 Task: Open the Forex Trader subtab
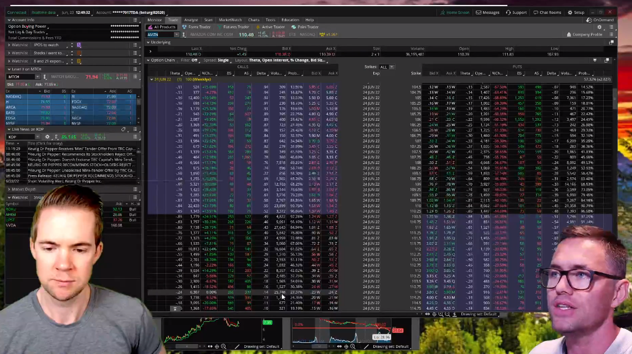click(196, 27)
